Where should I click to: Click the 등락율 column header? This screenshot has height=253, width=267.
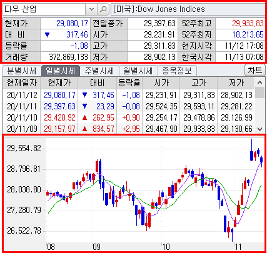coord(129,83)
